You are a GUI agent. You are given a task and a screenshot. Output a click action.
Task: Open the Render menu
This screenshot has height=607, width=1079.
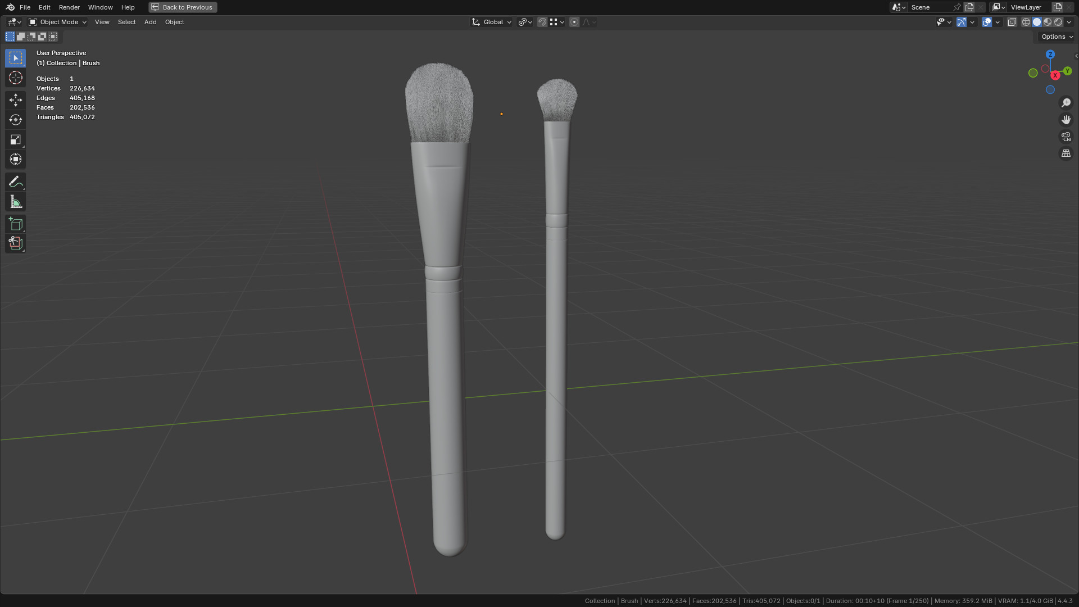coord(69,7)
